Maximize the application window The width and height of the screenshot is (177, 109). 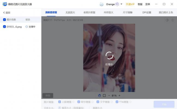point(164,4)
